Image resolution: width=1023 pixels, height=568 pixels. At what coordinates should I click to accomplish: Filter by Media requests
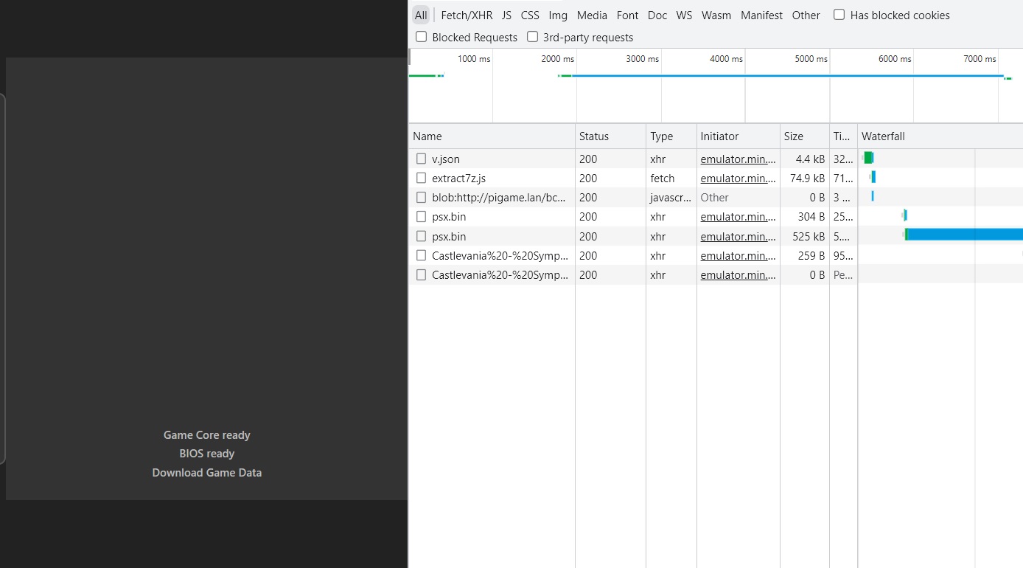click(592, 15)
